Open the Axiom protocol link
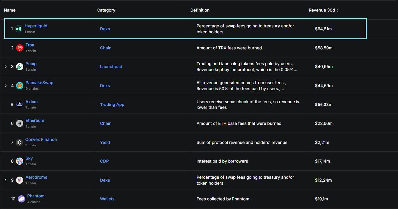 [32, 102]
